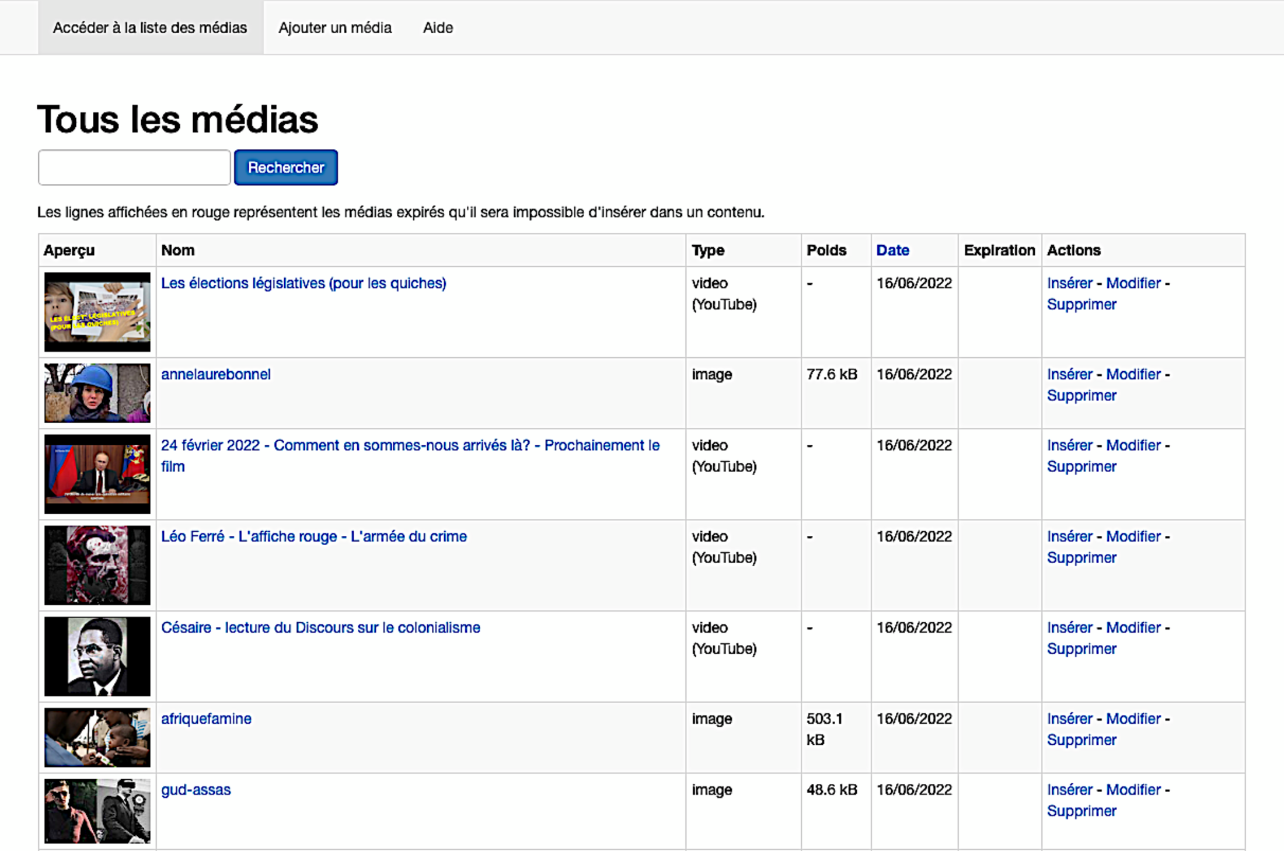1284x851 pixels.
Task: Open the gud-assas image thumbnail
Action: click(97, 811)
